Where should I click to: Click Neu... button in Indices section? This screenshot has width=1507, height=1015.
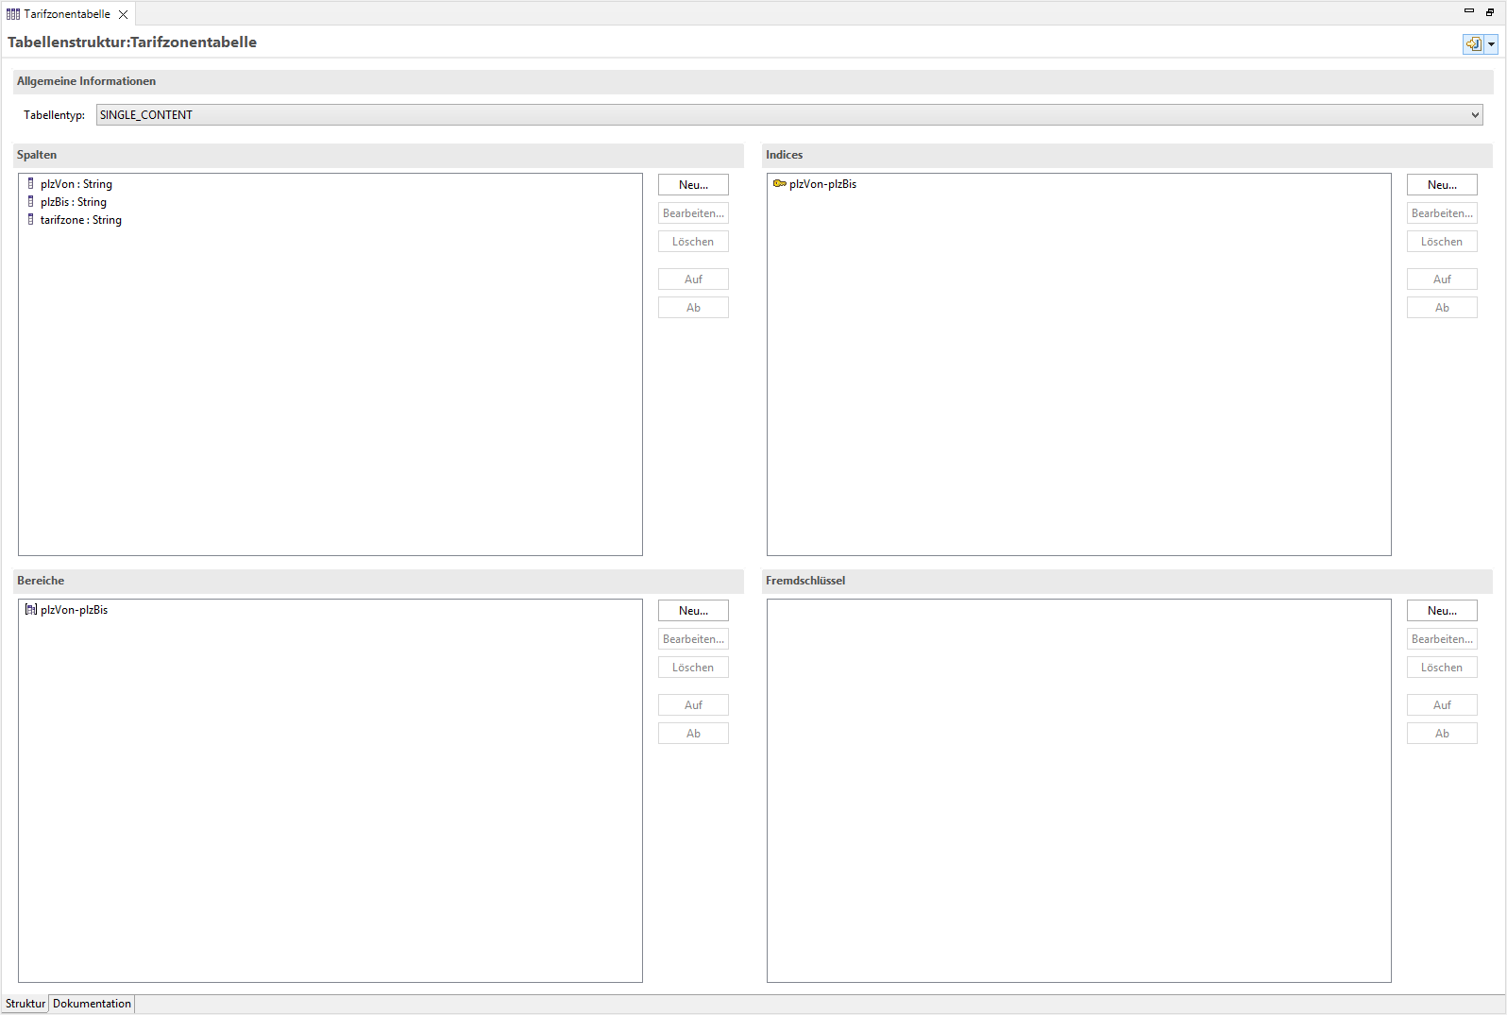(x=1442, y=185)
